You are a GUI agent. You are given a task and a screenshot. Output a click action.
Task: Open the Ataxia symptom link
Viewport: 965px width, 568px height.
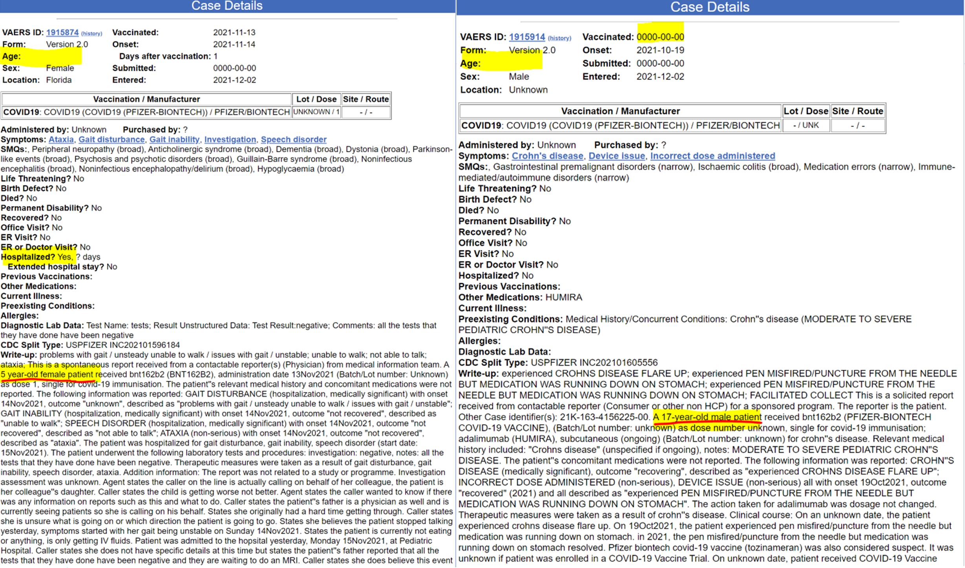pyautogui.click(x=61, y=139)
